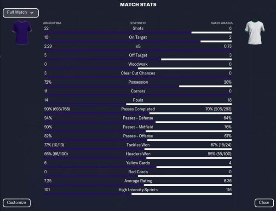This screenshot has height=211, width=276.
Task: Click the STATISTIC column header
Action: [x=138, y=23]
